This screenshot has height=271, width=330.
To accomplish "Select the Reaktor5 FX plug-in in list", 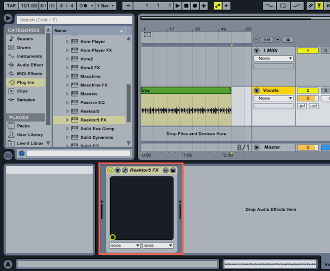I will (93, 120).
